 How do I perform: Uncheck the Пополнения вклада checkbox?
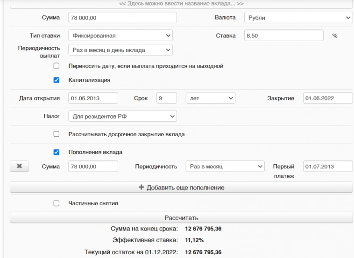click(57, 152)
